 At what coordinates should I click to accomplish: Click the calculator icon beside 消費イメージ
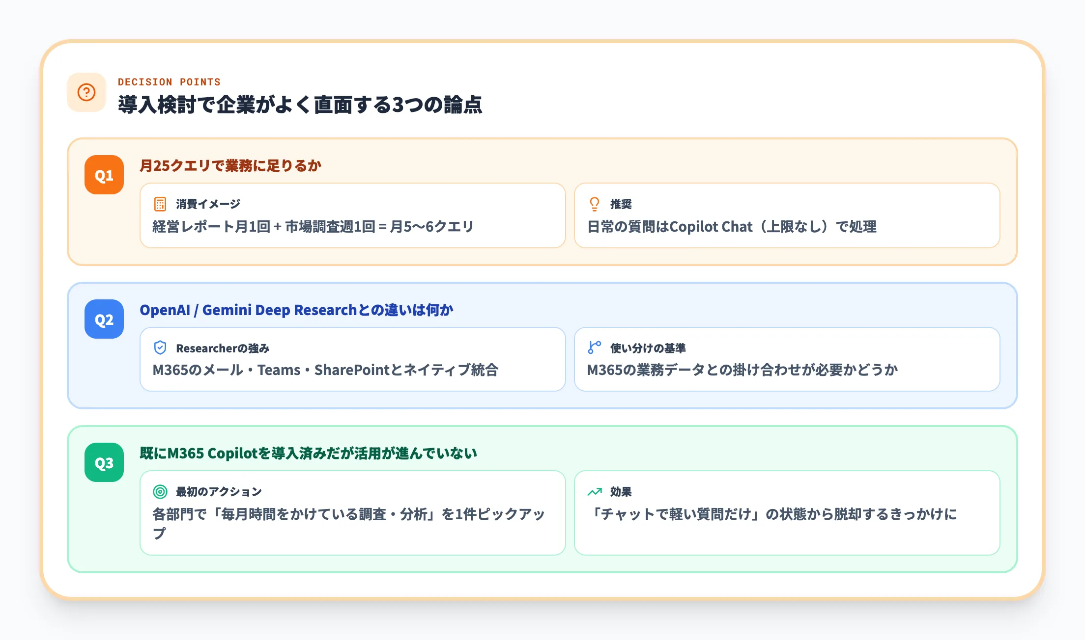click(160, 204)
